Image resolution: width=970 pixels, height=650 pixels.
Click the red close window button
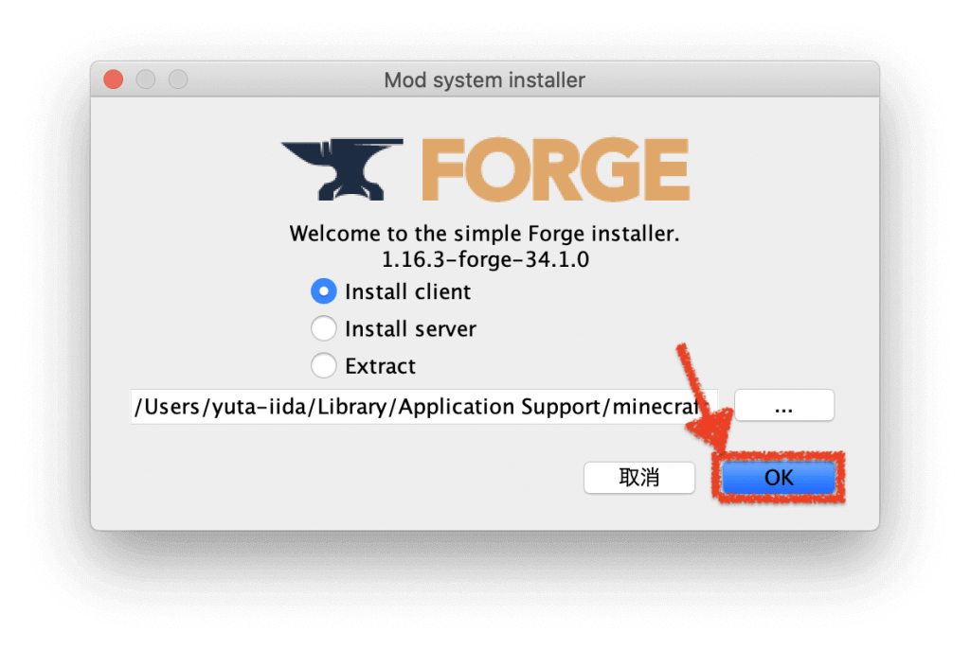pos(114,79)
